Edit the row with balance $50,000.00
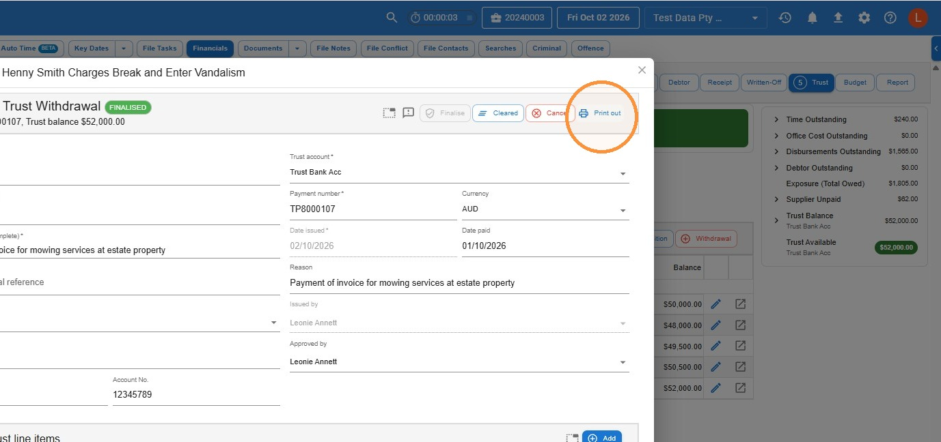The height and width of the screenshot is (442, 941). pyautogui.click(x=715, y=304)
